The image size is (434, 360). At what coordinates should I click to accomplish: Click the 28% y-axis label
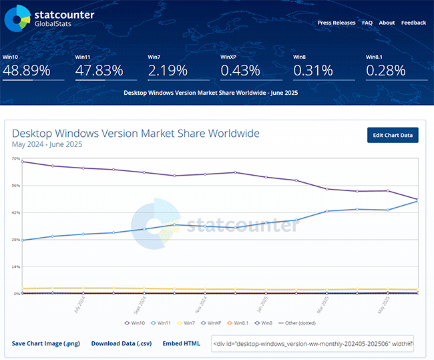[x=16, y=240]
